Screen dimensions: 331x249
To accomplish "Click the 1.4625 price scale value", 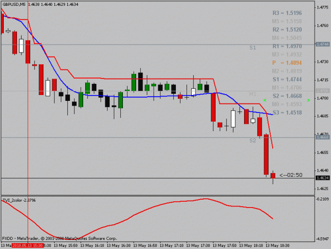I will [323, 188].
